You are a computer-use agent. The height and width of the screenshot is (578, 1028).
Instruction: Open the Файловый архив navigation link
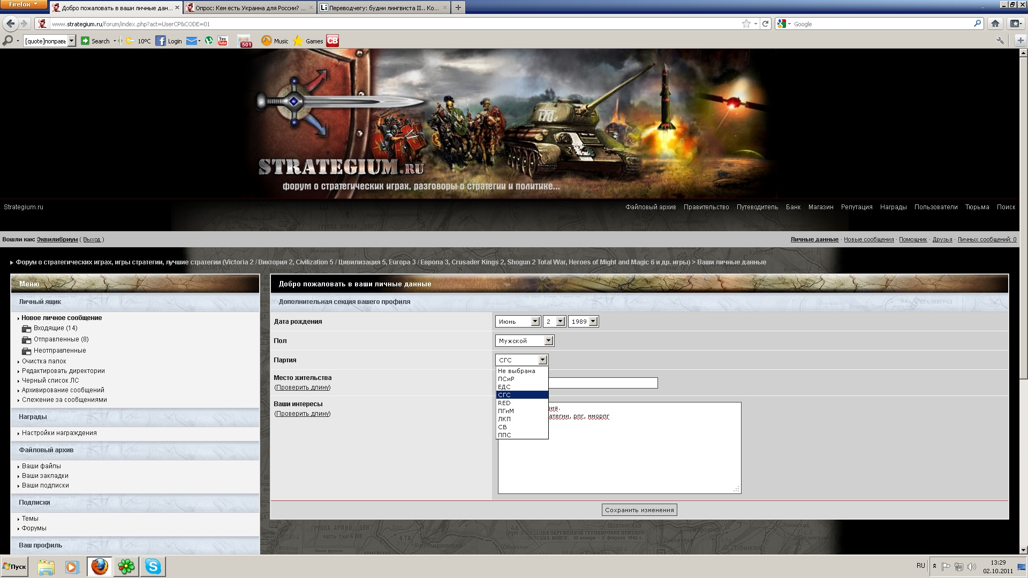(651, 207)
